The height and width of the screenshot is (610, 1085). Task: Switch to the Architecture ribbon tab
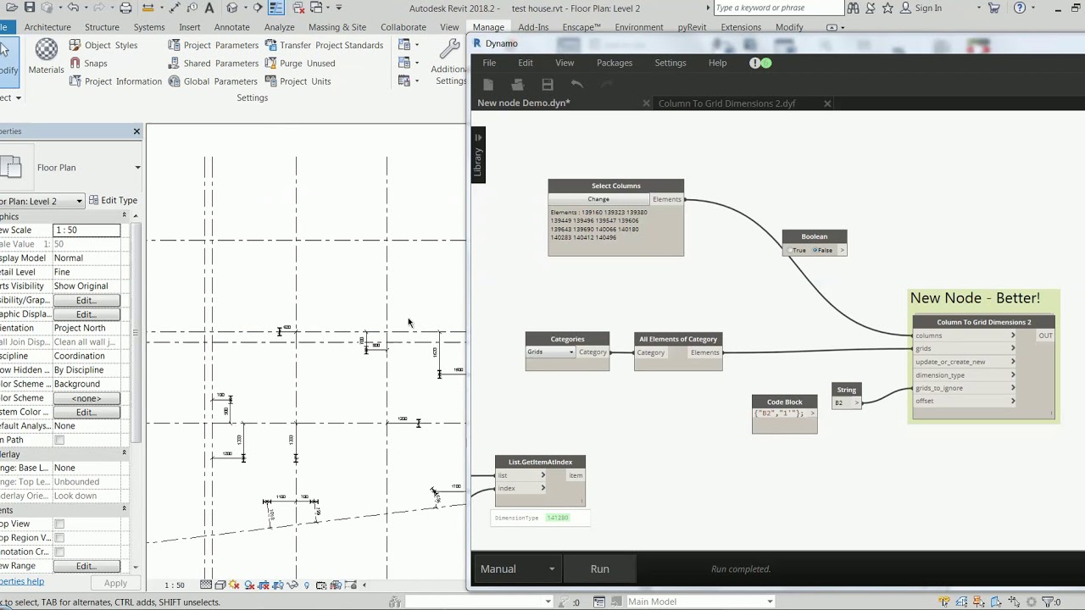click(47, 27)
